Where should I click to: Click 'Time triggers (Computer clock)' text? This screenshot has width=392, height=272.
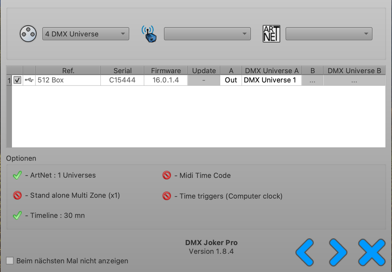pyautogui.click(x=231, y=196)
